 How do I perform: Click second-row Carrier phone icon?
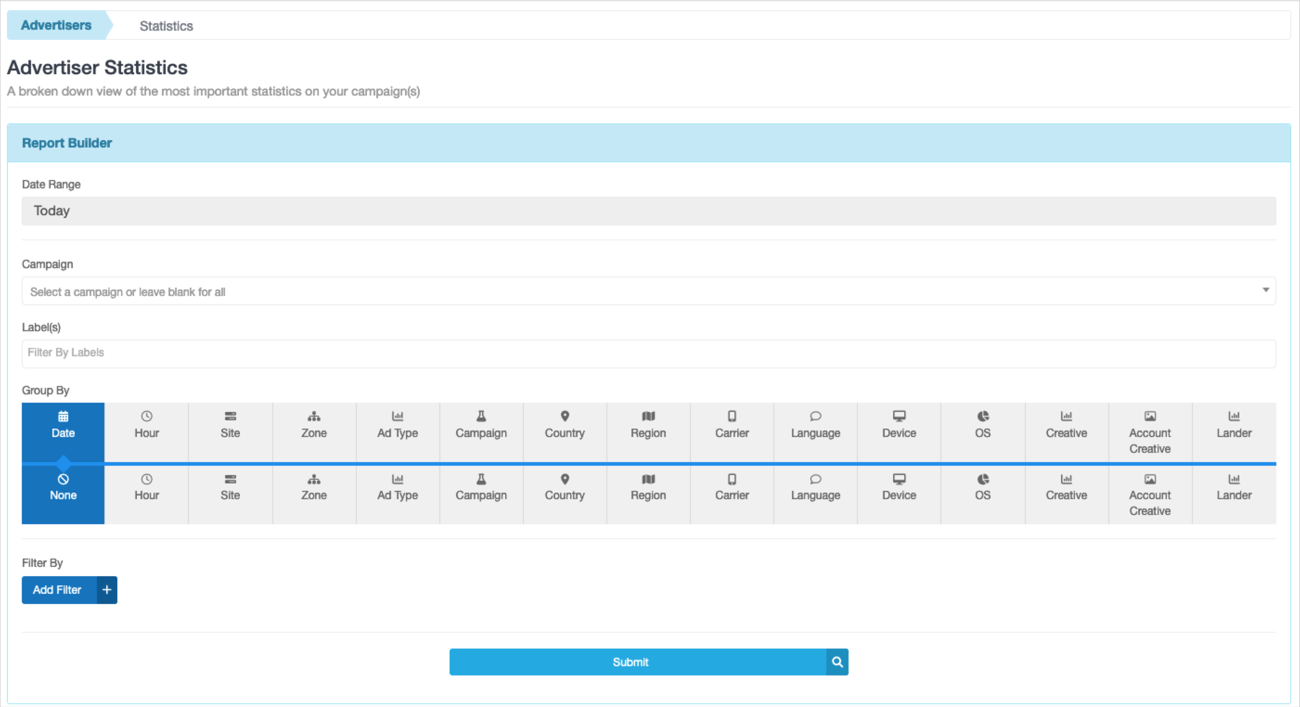click(732, 479)
